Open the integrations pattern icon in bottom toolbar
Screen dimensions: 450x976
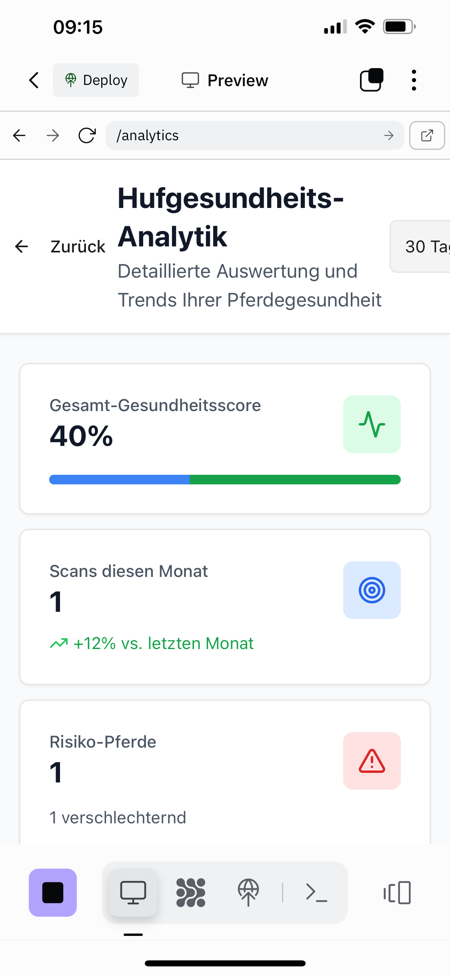point(191,893)
